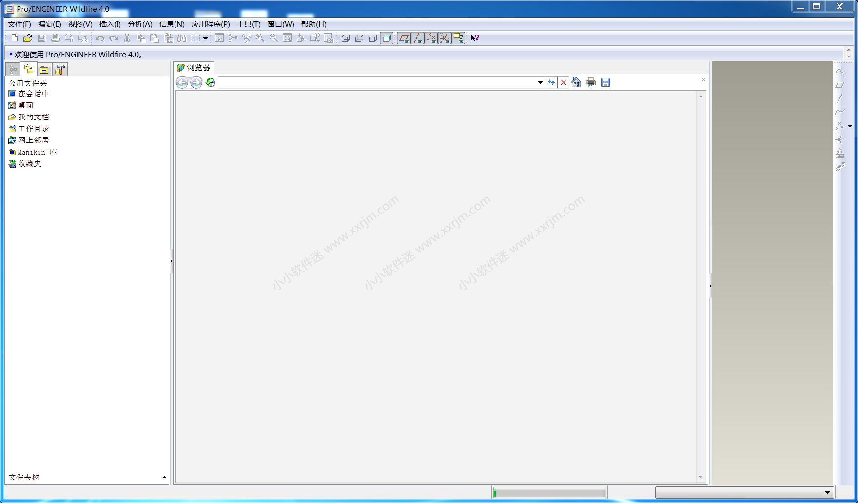Toggle datum axes display
This screenshot has height=503, width=858.
click(417, 38)
